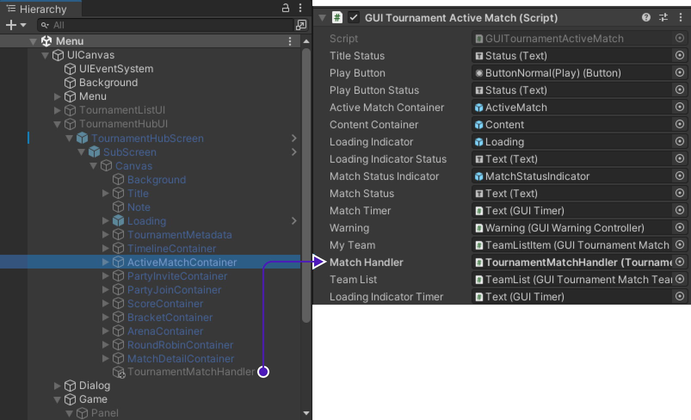Collapse the GUI Tournament Active Match component
The height and width of the screenshot is (420, 691).
322,18
